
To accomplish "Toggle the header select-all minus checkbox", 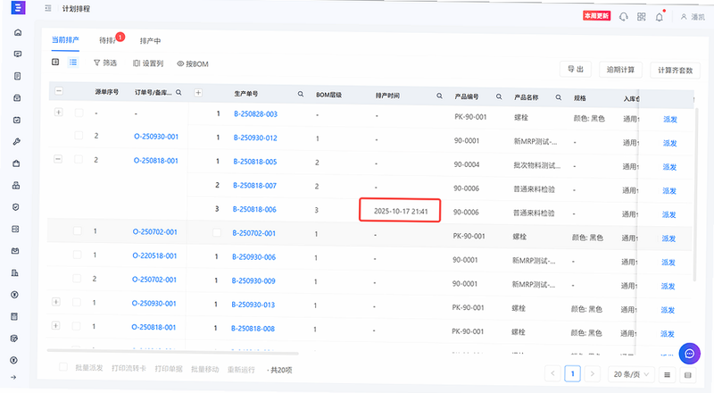I will (x=59, y=91).
